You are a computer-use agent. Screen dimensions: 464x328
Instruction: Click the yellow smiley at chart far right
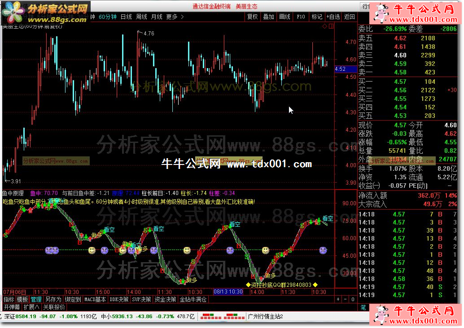click(265, 250)
